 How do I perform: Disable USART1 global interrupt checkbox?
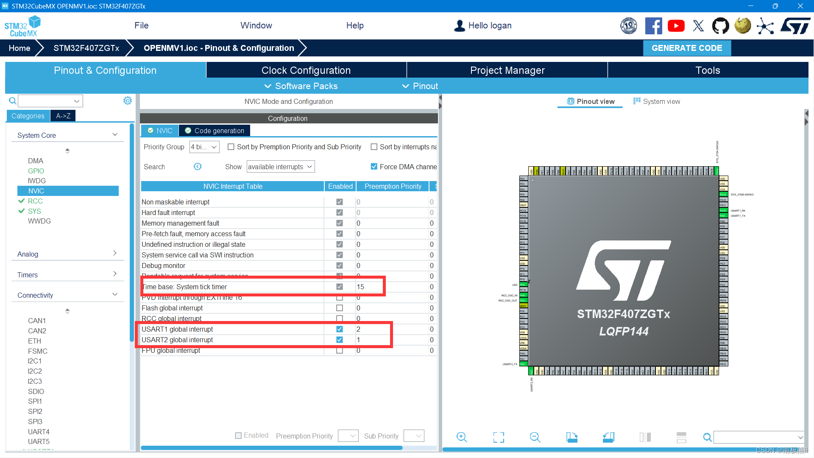(340, 329)
